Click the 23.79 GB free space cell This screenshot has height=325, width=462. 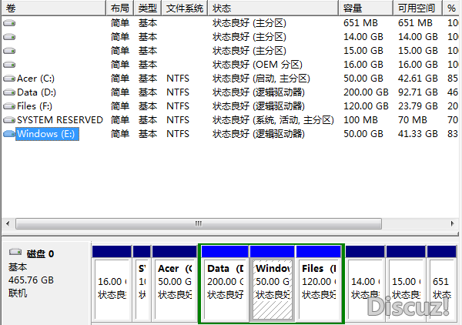pos(418,106)
